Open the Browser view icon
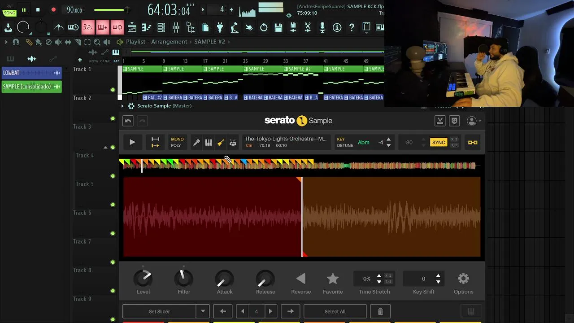Screen dimensions: 574x323 pyautogui.click(x=191, y=27)
